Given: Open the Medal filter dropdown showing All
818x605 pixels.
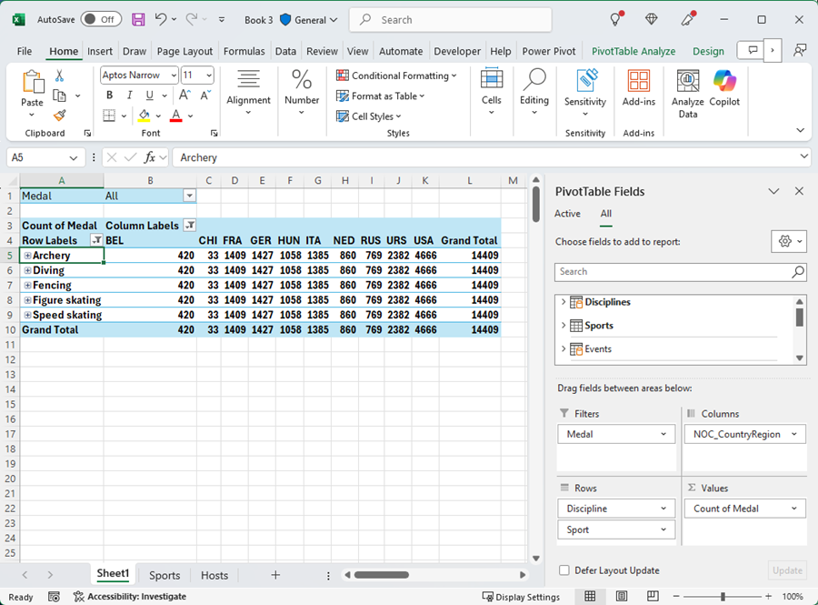Looking at the screenshot, I should point(189,196).
